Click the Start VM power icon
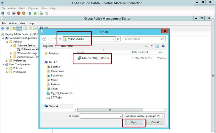This screenshot has width=216, height=133. coord(9,13)
